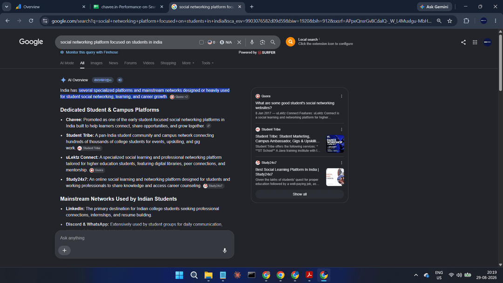Start voice search with the microphone icon
This screenshot has width=503, height=283.
pos(252,42)
